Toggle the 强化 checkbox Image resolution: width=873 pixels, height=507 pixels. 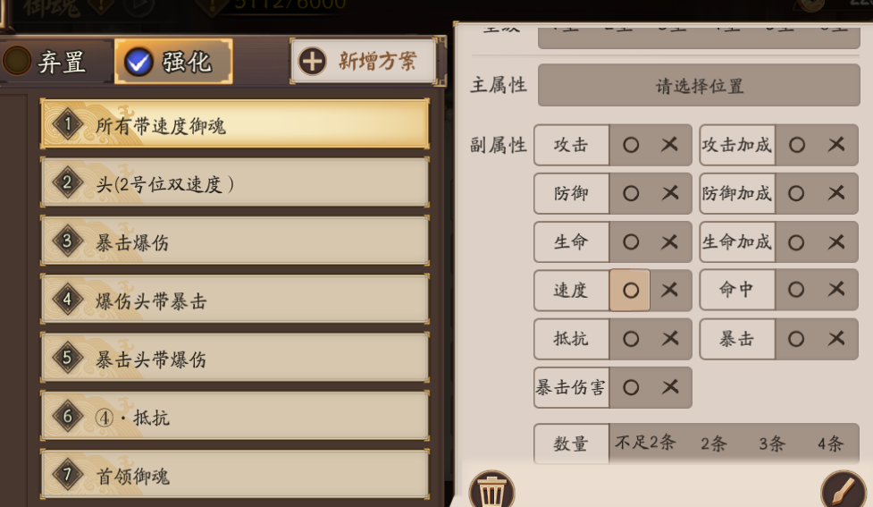click(x=139, y=62)
